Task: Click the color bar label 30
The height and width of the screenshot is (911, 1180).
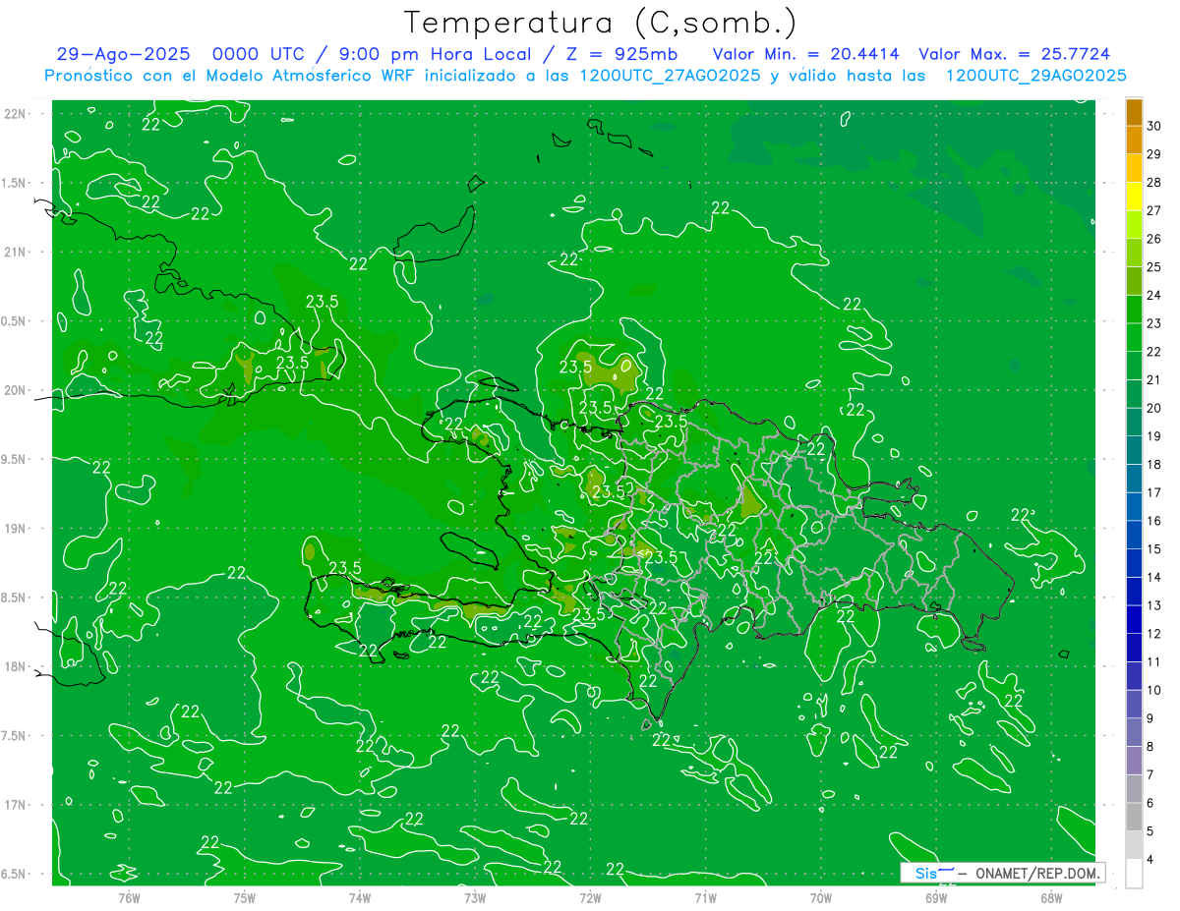Action: (1154, 127)
